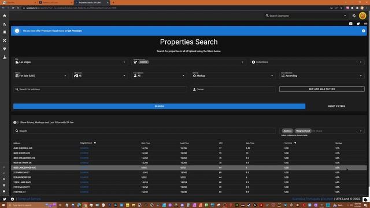The width and height of the screenshot is (370, 208).
Task: Dismiss the Premium banner with its close icon
Action: (364, 31)
